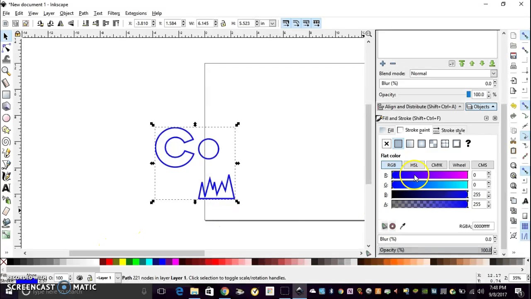Toggle guide lock at ruler corner
The image size is (531, 299).
pyautogui.click(x=17, y=34)
